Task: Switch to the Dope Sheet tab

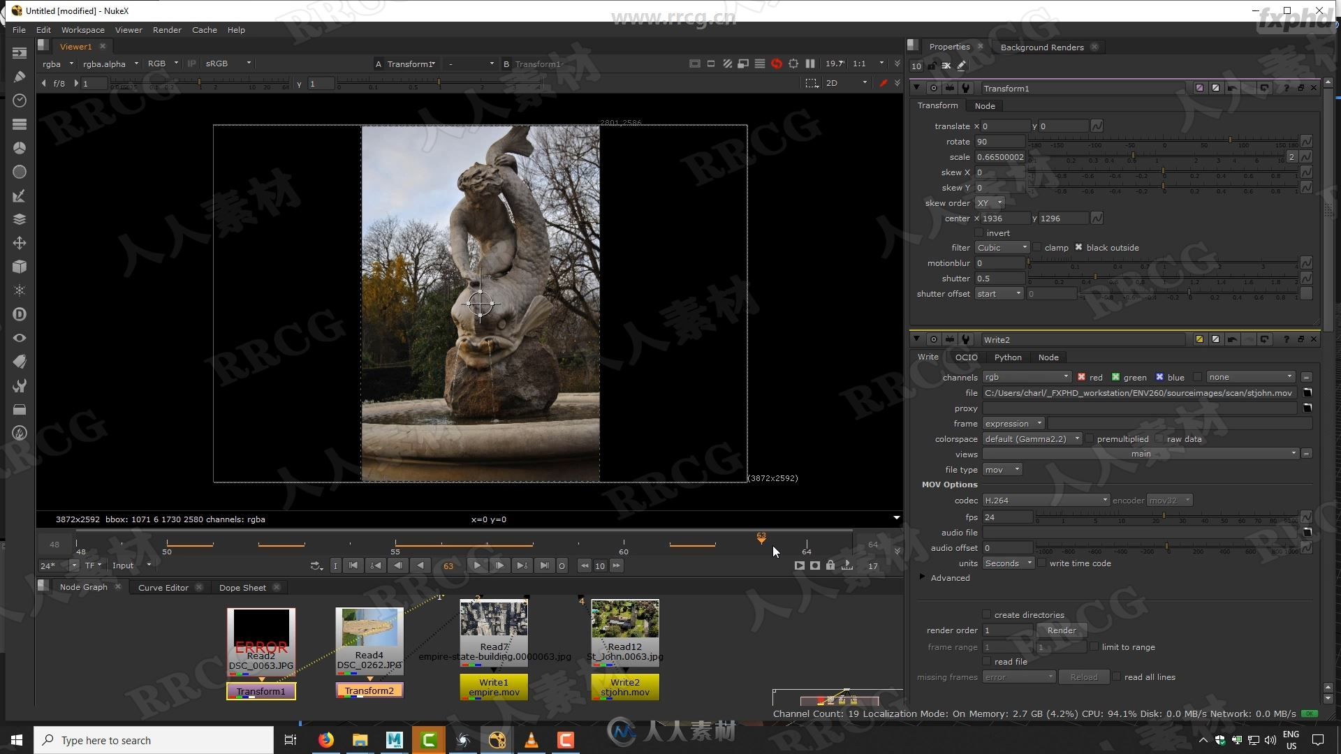Action: click(242, 588)
